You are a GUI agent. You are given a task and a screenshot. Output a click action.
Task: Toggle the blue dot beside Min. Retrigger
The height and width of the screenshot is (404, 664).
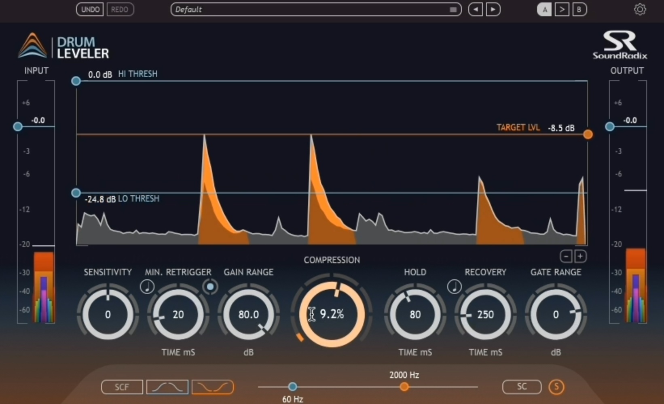pyautogui.click(x=210, y=287)
